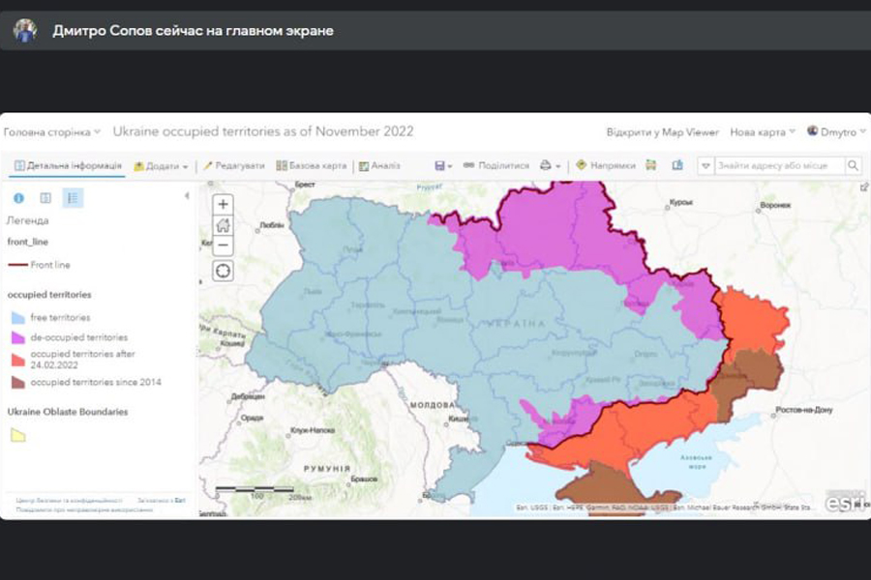Click the Поділитися share button
The width and height of the screenshot is (871, 580).
pos(496,166)
